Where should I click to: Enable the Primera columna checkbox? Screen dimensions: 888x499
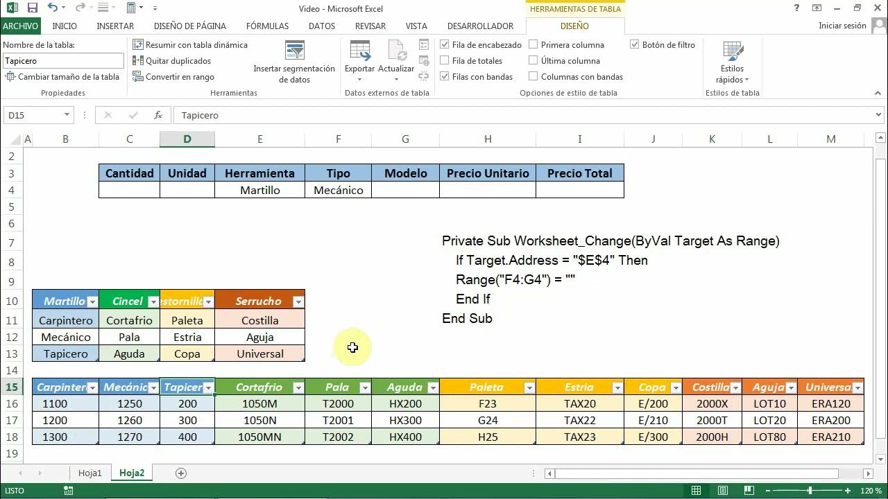pos(533,44)
